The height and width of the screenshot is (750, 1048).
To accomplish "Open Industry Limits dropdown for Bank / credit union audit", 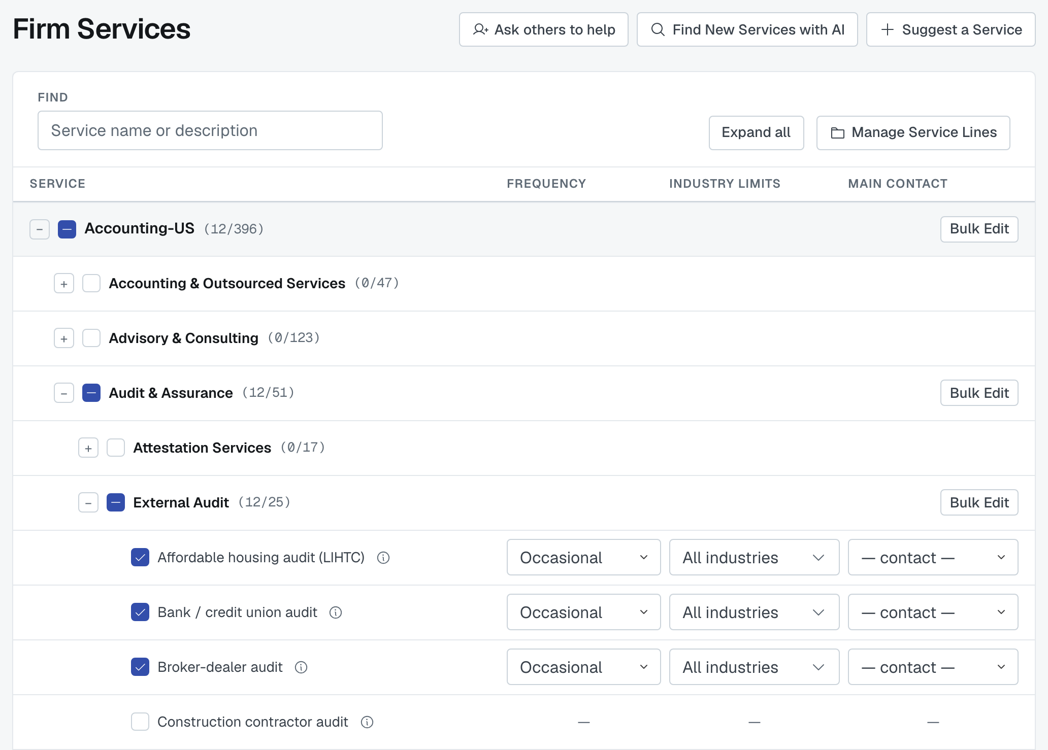I will coord(755,612).
